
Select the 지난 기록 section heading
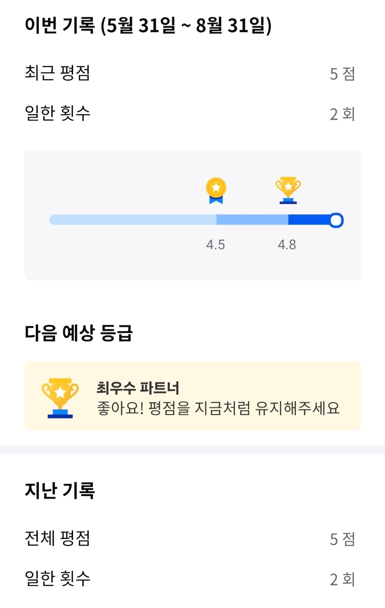60,491
